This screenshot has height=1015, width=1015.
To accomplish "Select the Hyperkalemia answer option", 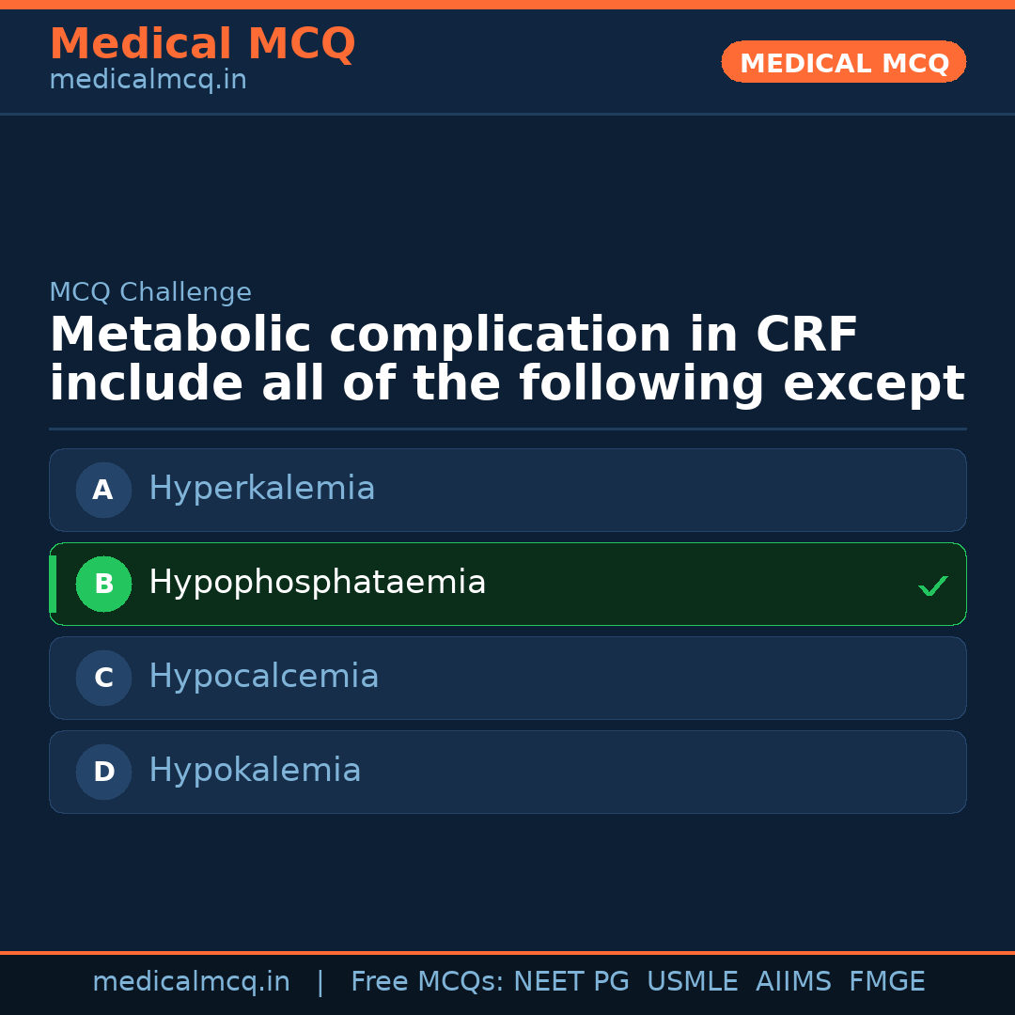I will tap(507, 490).
